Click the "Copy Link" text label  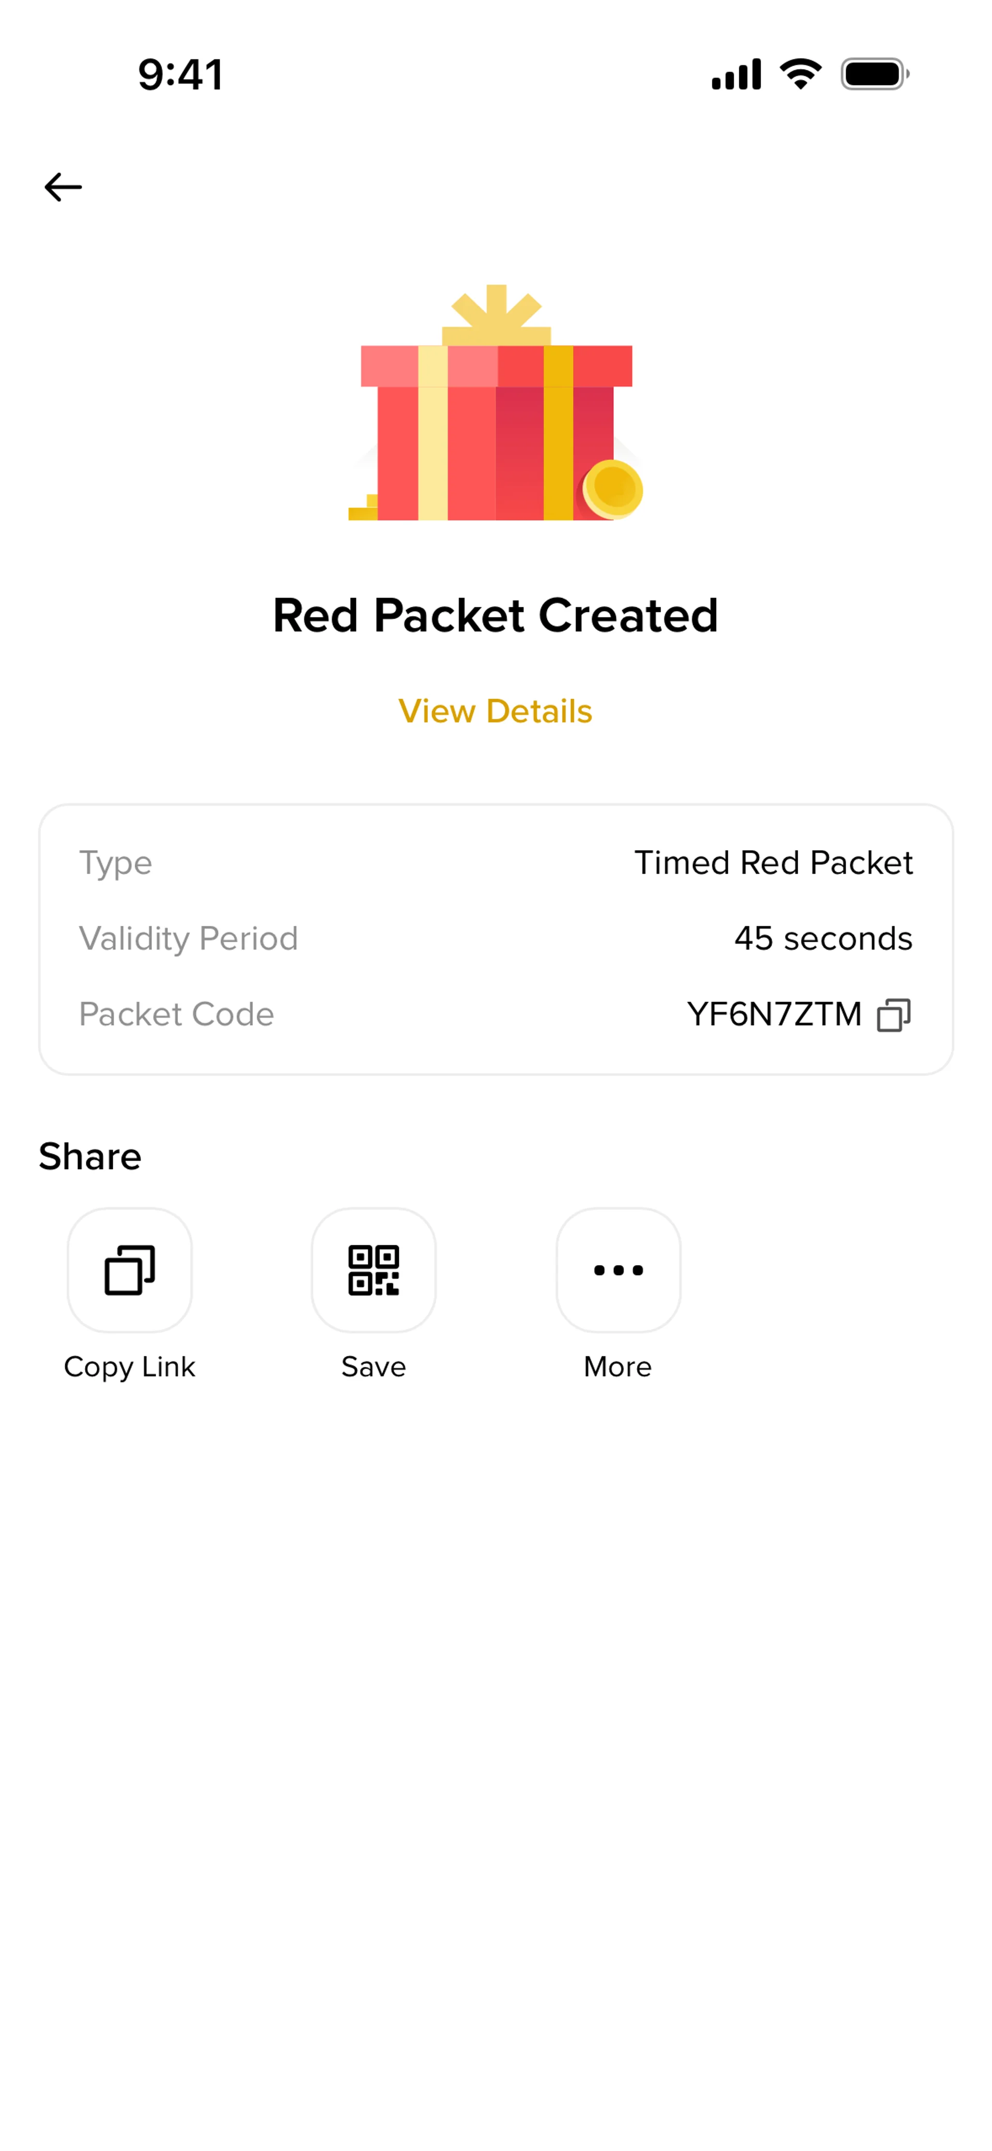[130, 1367]
